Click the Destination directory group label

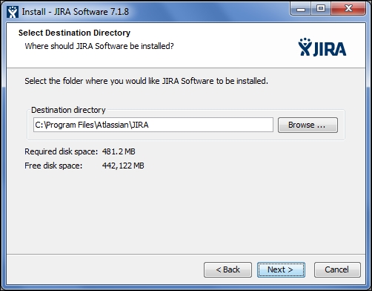coord(68,110)
